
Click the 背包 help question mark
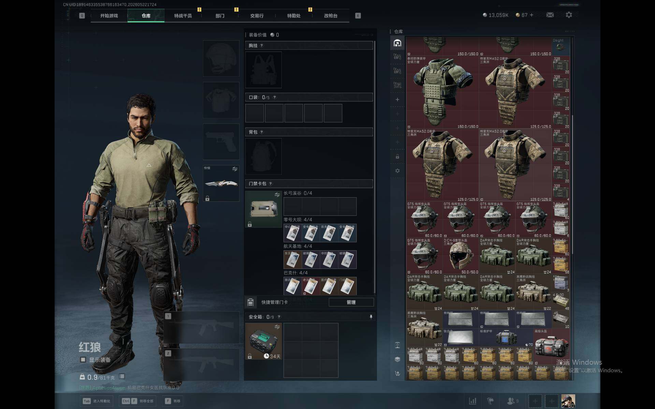(x=262, y=132)
